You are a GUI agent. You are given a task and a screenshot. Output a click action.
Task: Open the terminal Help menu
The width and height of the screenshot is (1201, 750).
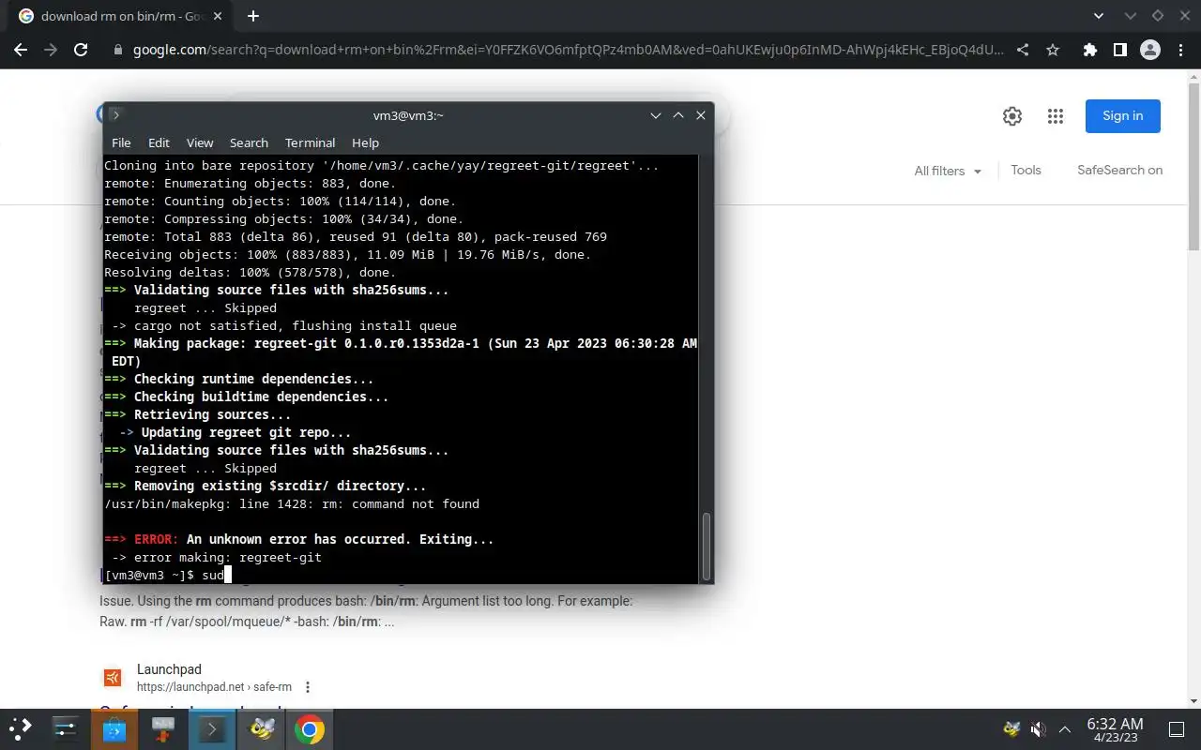point(365,142)
